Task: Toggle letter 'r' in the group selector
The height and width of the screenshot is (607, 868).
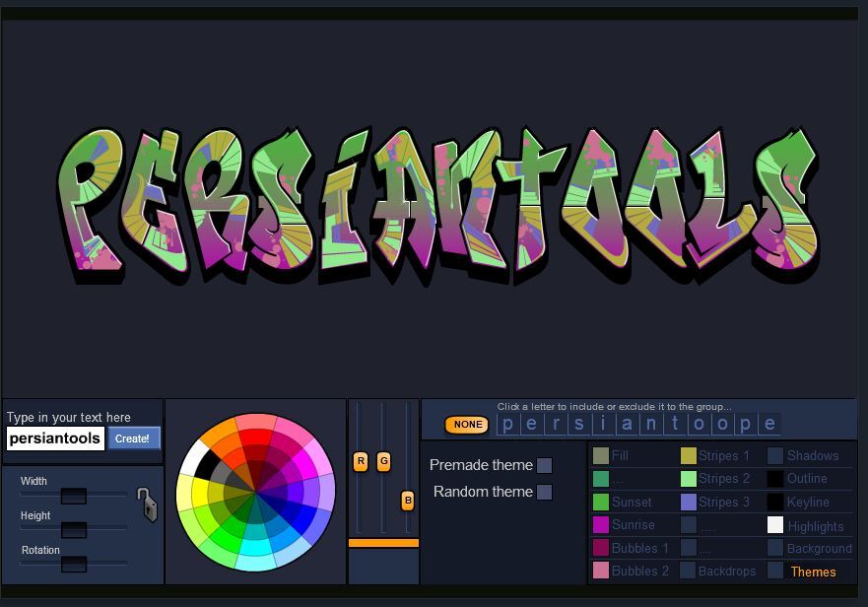Action: point(556,424)
